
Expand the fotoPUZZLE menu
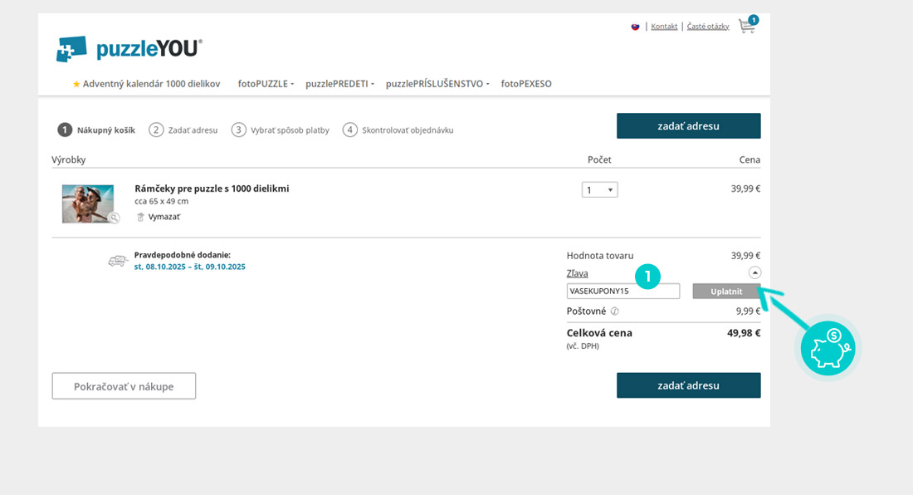click(x=266, y=84)
